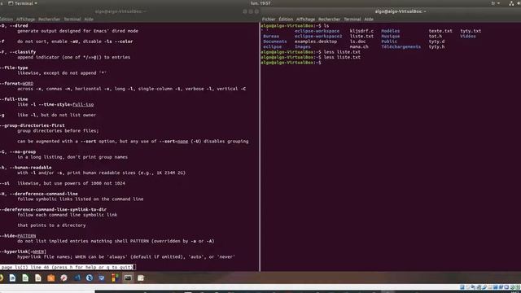The height and width of the screenshot is (293, 521).
Task: Click 'Images' directory in ls output
Action: [302, 47]
